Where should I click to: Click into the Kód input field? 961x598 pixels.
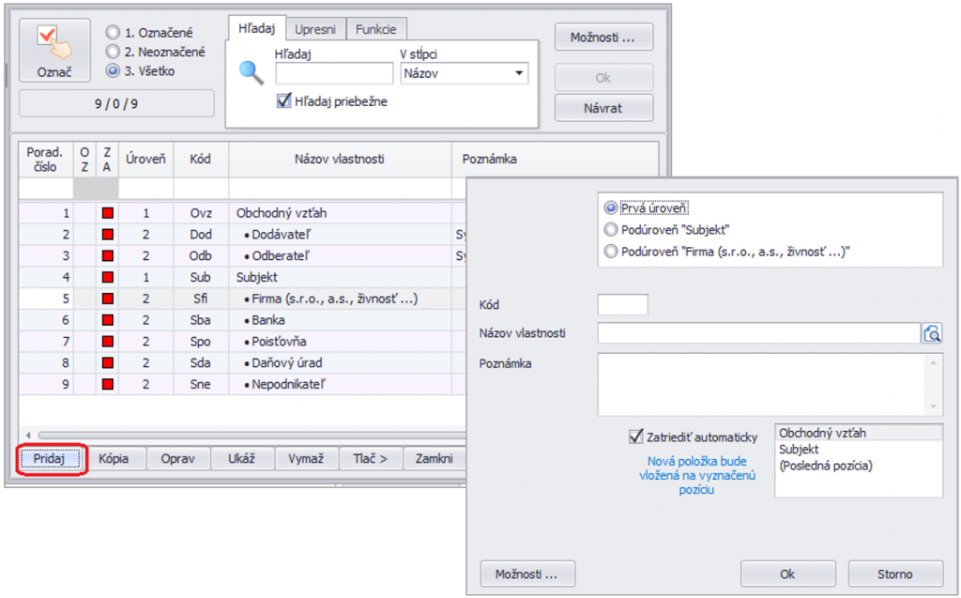click(622, 304)
